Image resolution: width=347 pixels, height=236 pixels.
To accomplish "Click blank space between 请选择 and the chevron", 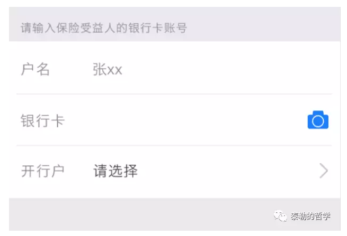I will (x=228, y=171).
